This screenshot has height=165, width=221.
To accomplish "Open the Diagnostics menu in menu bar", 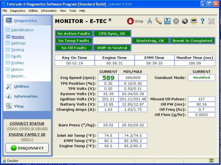I will point(18,11).
